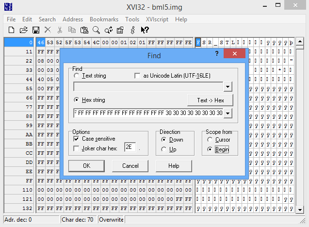This screenshot has width=309, height=227.
Task: Click the Open file folder icon
Action: pos(23,30)
